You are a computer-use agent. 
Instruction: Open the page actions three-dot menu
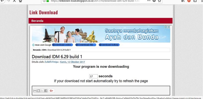click(x=149, y=1)
